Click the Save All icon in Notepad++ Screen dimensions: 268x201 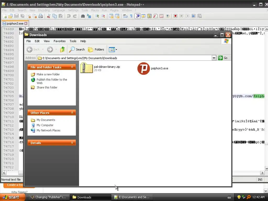coord(23,16)
